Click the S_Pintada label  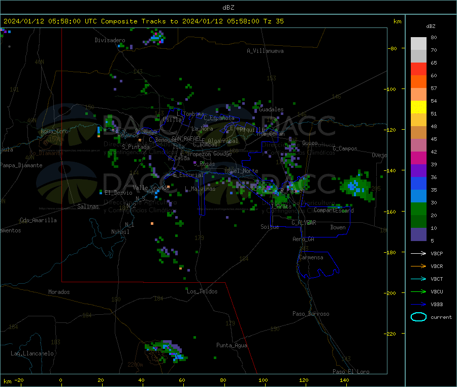tap(136, 147)
